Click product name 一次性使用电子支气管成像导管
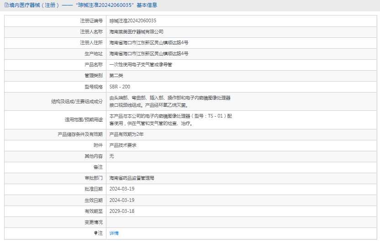 [x=141, y=65]
